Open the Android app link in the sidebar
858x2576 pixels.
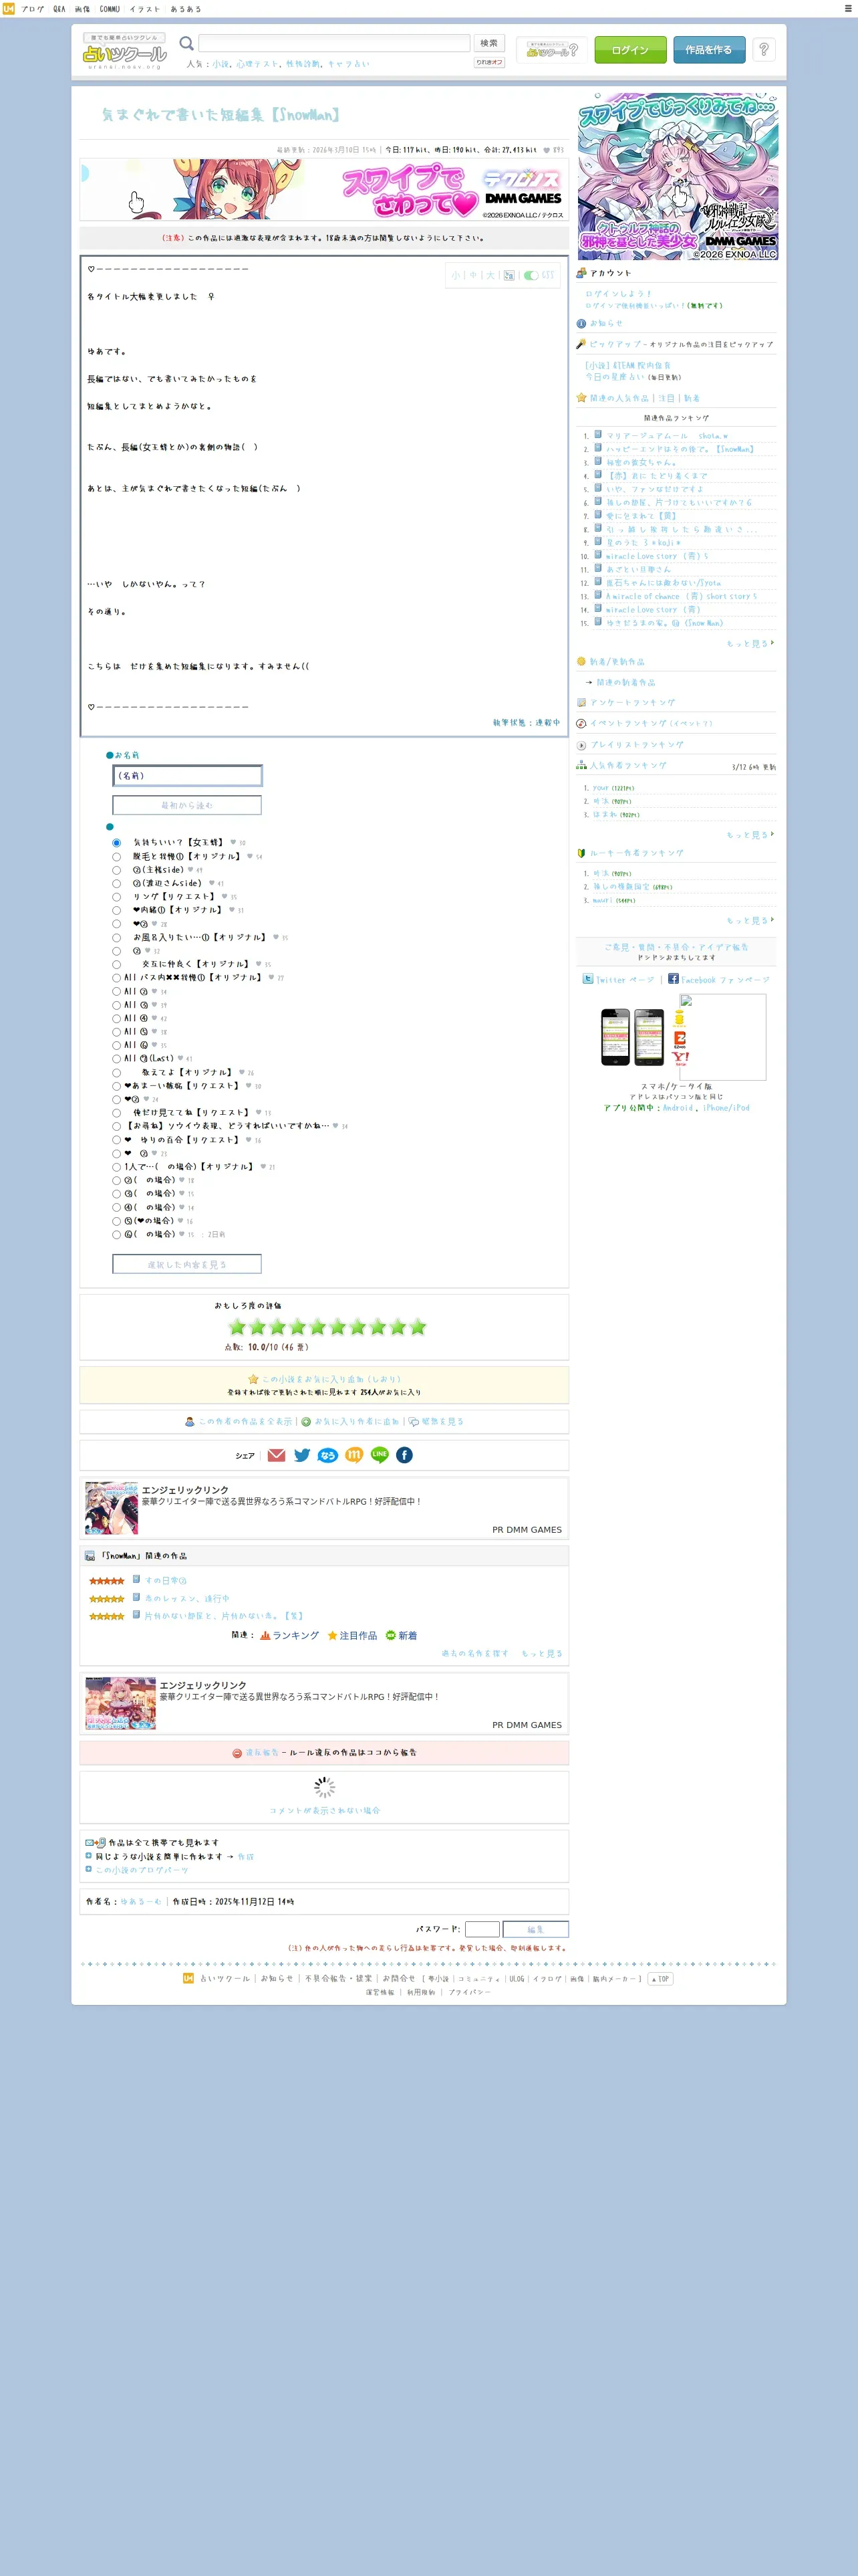coord(677,1108)
